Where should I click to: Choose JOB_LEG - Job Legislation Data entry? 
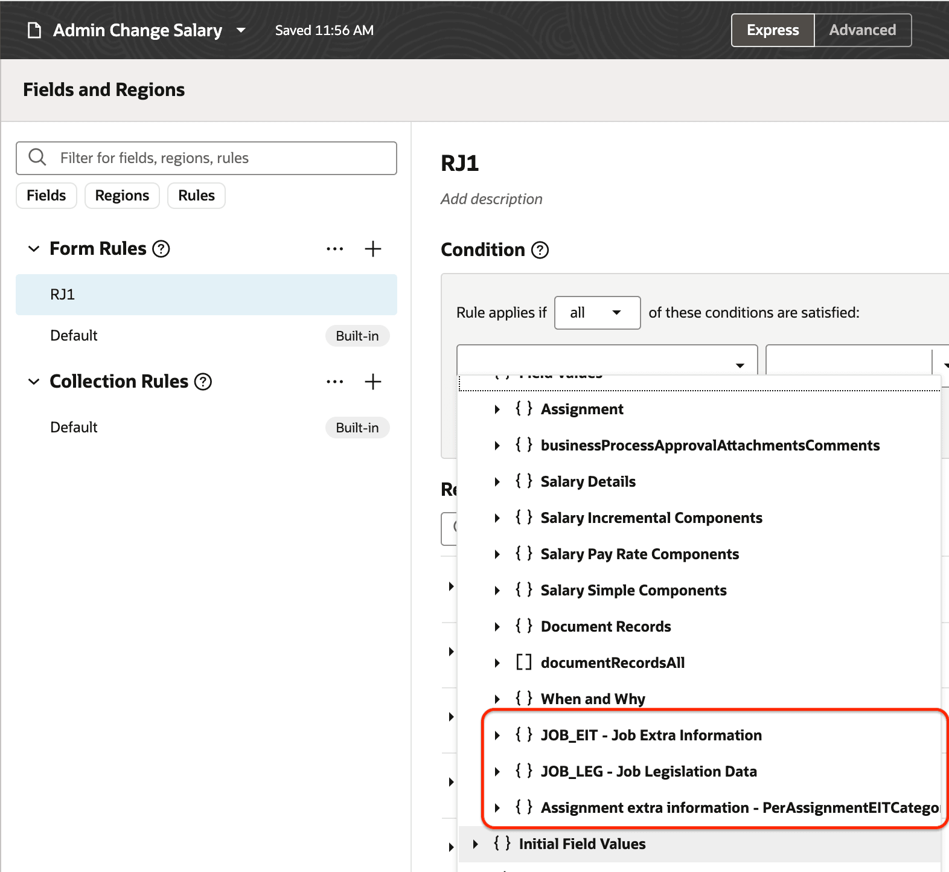click(649, 772)
